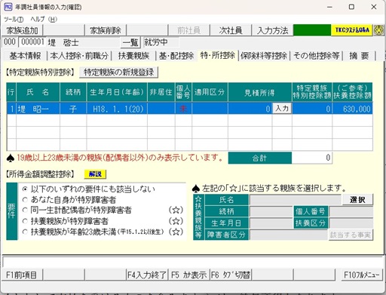386x295 pixels.
Task: Click the 生年月日 field in ☆扶養親族等 section
Action: pyautogui.click(x=271, y=223)
